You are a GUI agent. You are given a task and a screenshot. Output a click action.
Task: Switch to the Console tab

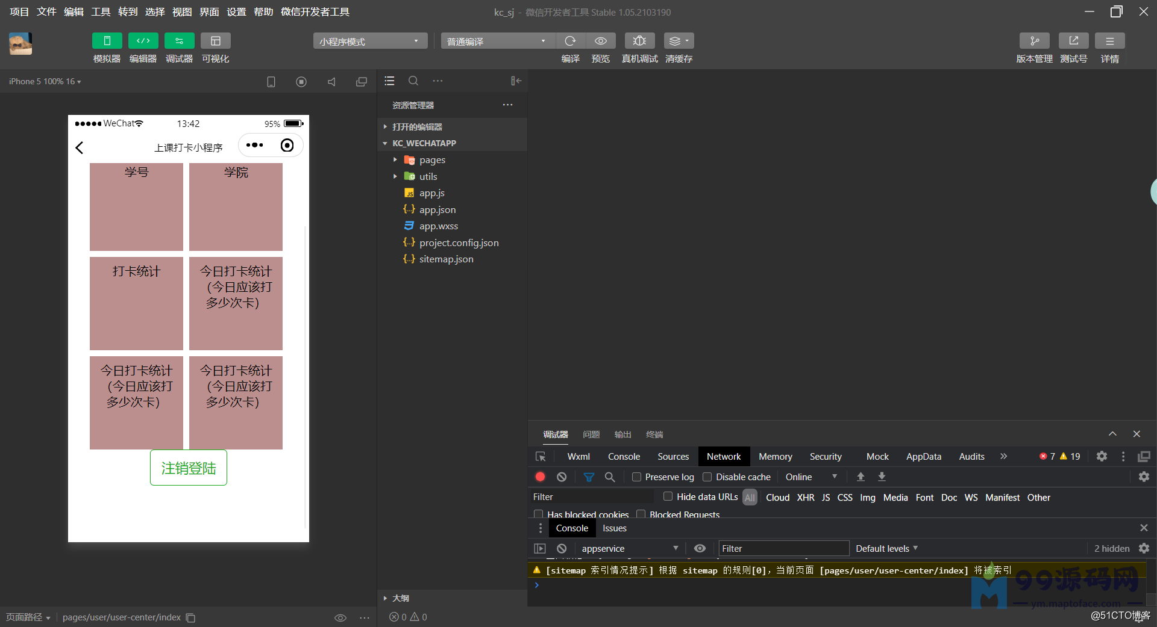[624, 457]
